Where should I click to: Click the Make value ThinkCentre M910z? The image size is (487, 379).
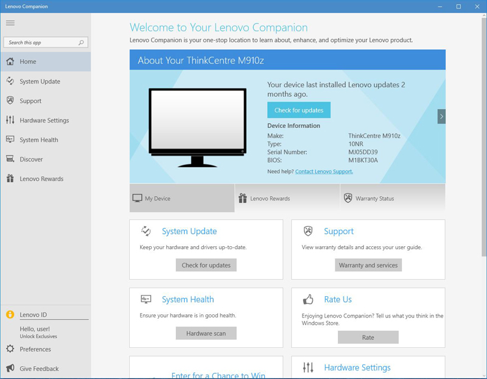[374, 136]
